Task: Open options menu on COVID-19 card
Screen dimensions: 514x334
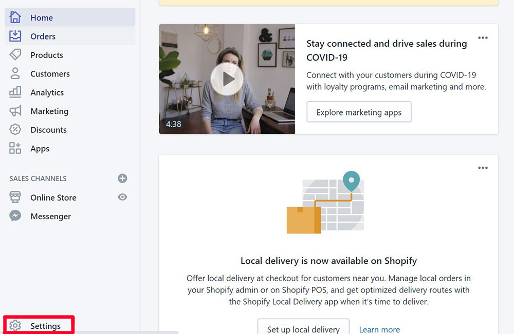Action: (483, 37)
